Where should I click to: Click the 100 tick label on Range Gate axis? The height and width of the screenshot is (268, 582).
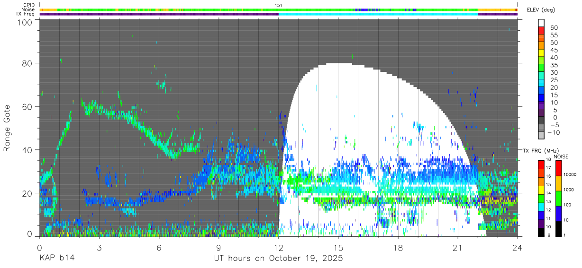25,22
